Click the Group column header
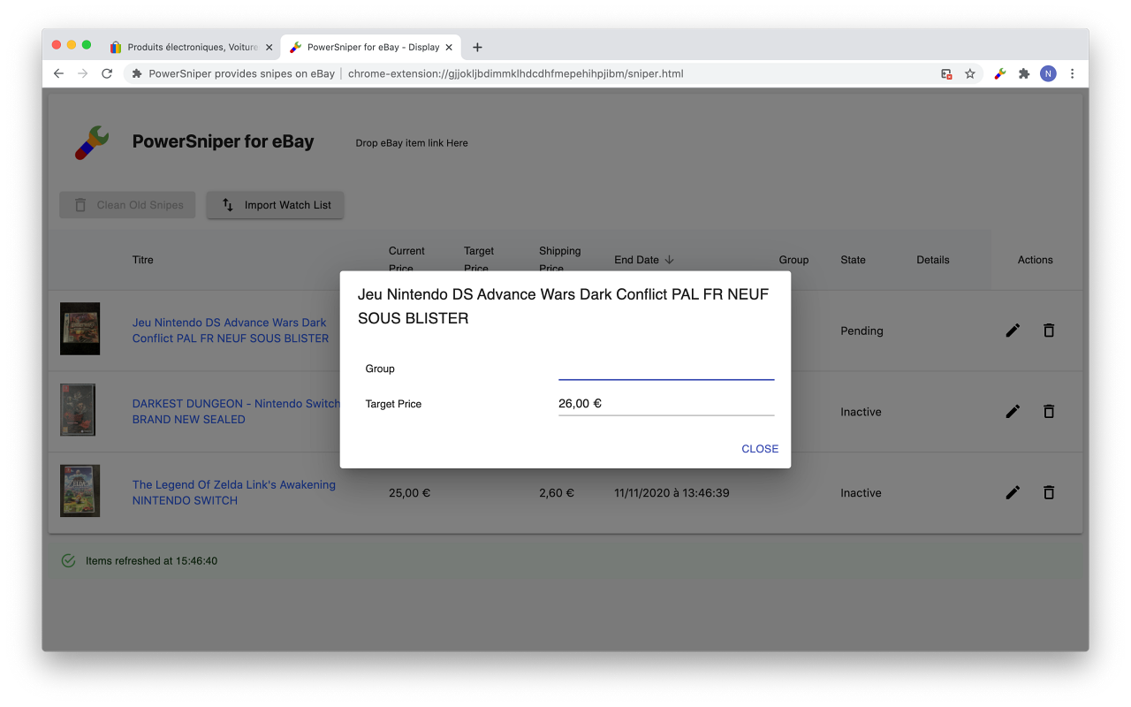The width and height of the screenshot is (1131, 707). click(x=793, y=260)
